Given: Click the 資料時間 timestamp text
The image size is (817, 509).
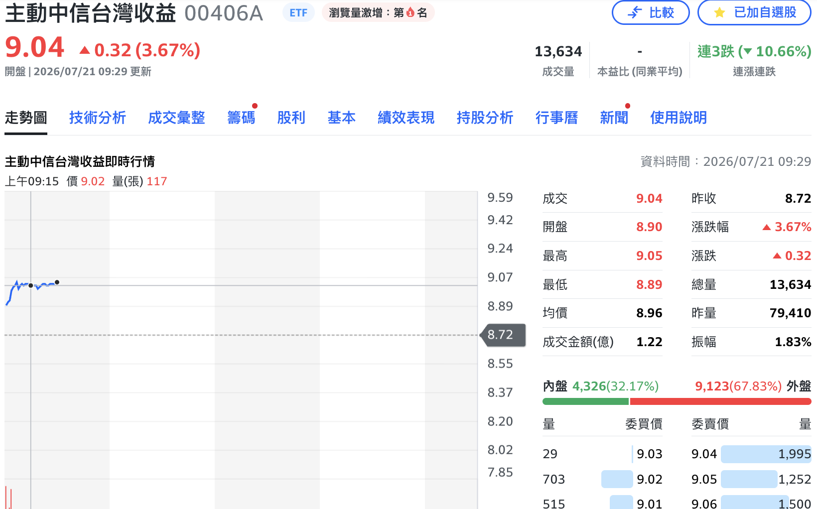Looking at the screenshot, I should click(x=725, y=162).
